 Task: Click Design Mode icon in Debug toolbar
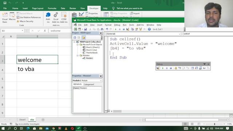pyautogui.click(x=158, y=68)
